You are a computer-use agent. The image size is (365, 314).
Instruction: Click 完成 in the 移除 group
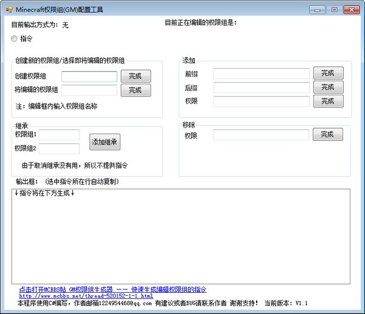pos(328,134)
